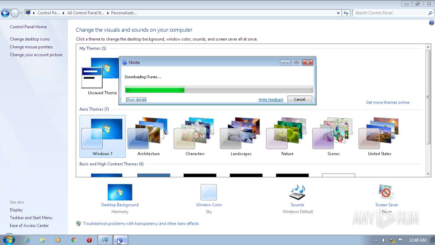Image resolution: width=435 pixels, height=245 pixels.
Task: Open the Windows Start button
Action: pos(9,240)
